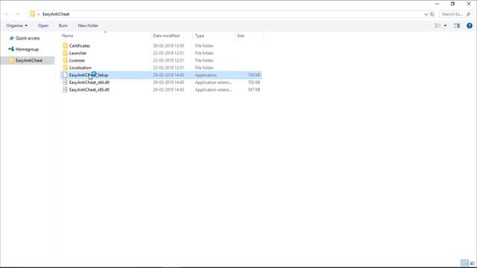Select the Certificates folder name

click(80, 45)
